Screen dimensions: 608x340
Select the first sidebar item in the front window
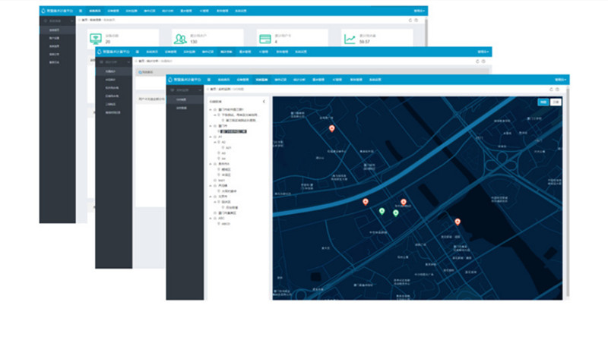coord(181,99)
